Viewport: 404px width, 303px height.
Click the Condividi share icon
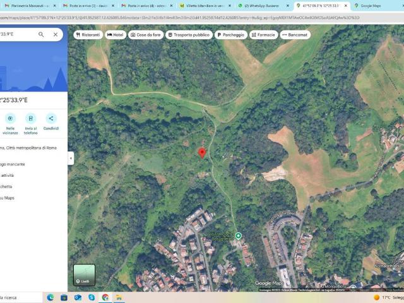[51, 119]
